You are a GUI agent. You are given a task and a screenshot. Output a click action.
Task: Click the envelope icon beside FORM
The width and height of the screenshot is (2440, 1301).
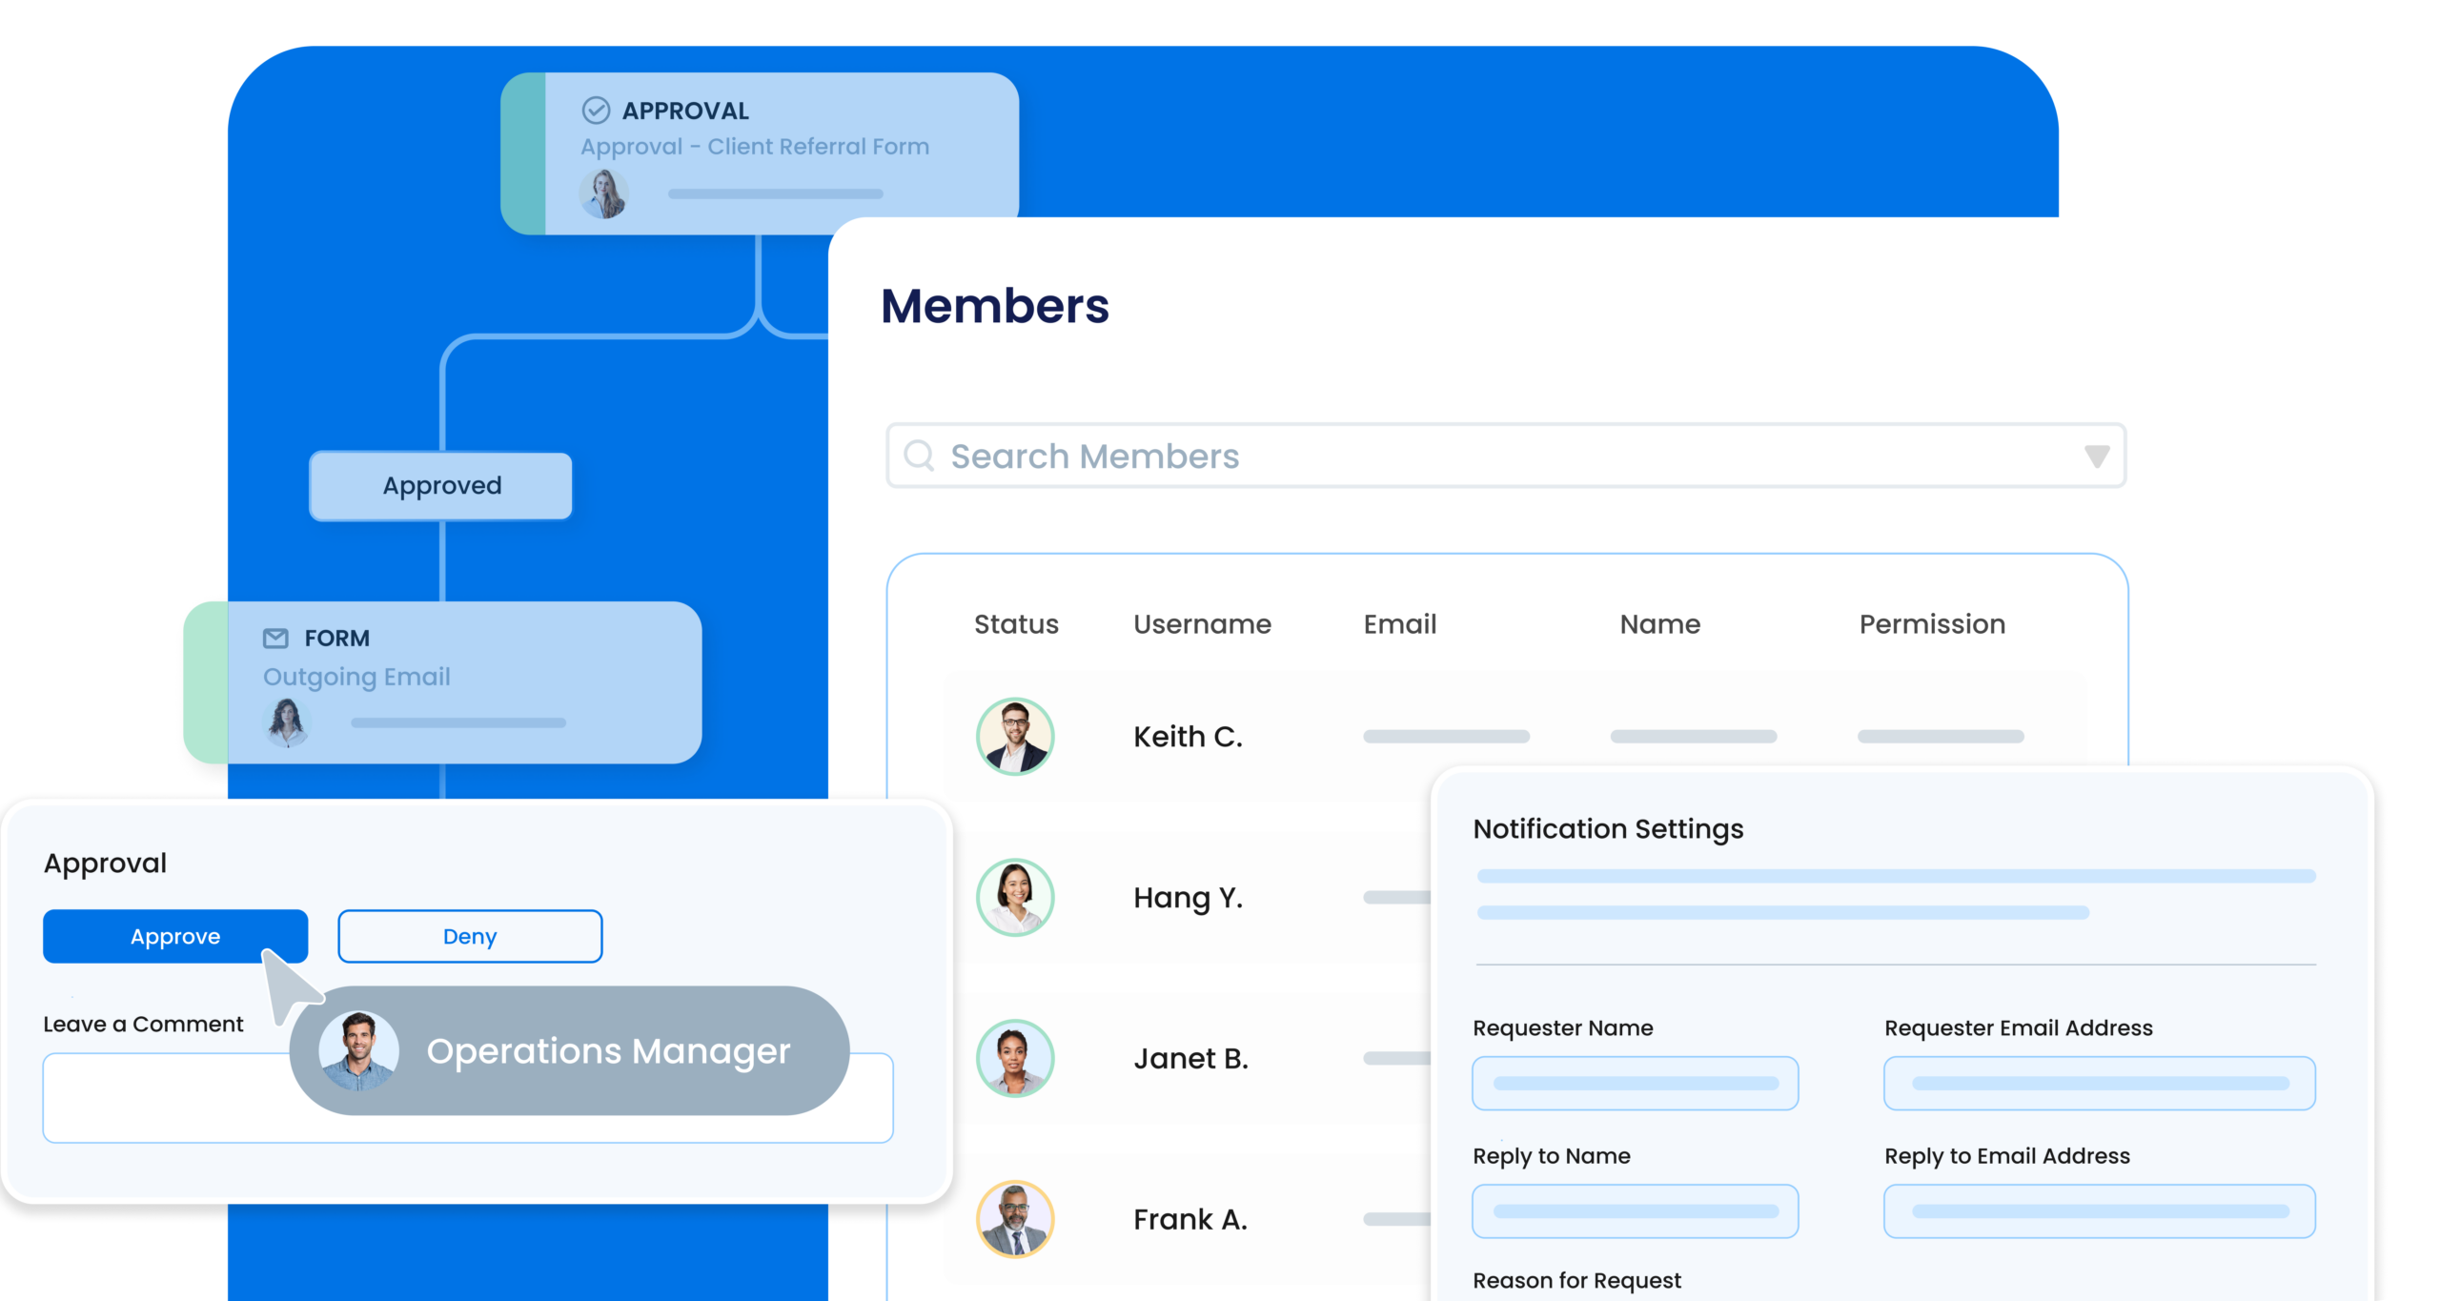[275, 638]
